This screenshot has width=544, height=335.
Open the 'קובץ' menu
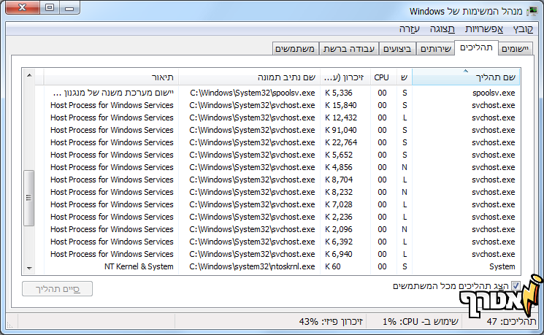click(x=523, y=29)
